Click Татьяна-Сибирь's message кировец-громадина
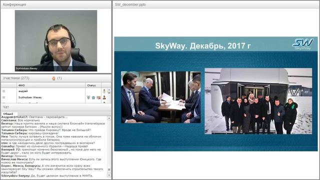 click(30, 133)
